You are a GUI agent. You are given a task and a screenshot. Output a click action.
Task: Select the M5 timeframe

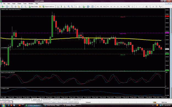(101, 7)
